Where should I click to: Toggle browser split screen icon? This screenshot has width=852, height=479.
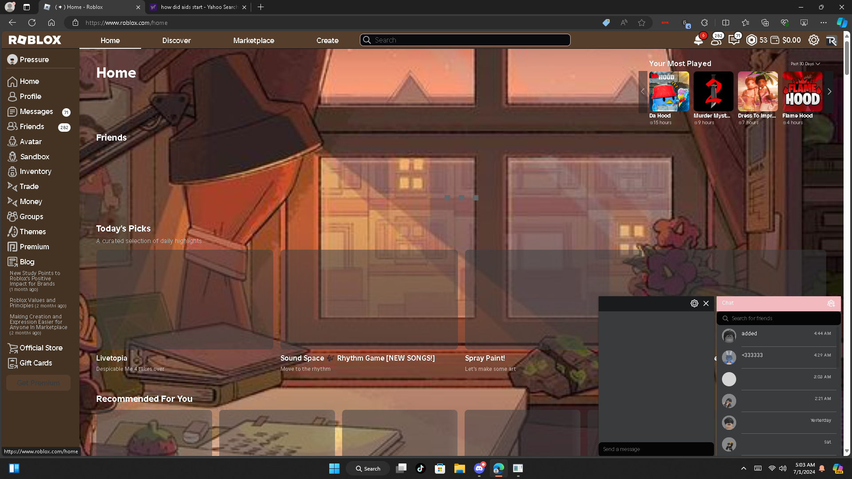726,23
